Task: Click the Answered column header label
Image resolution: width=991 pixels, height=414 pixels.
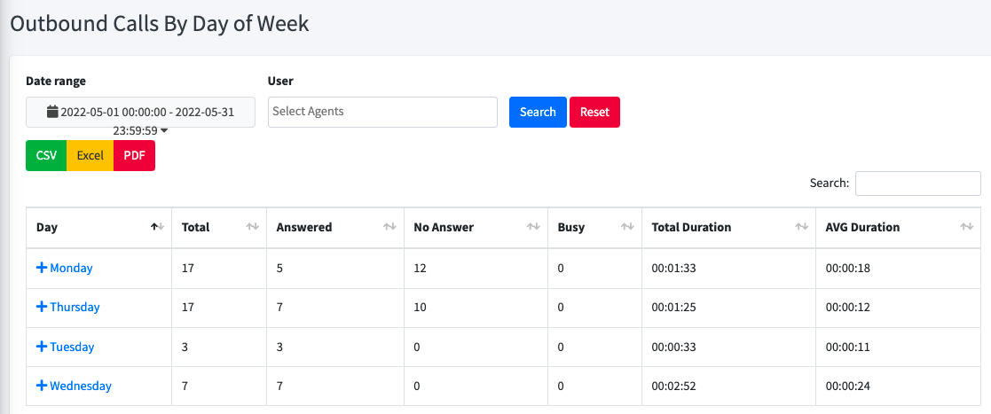Action: [304, 227]
